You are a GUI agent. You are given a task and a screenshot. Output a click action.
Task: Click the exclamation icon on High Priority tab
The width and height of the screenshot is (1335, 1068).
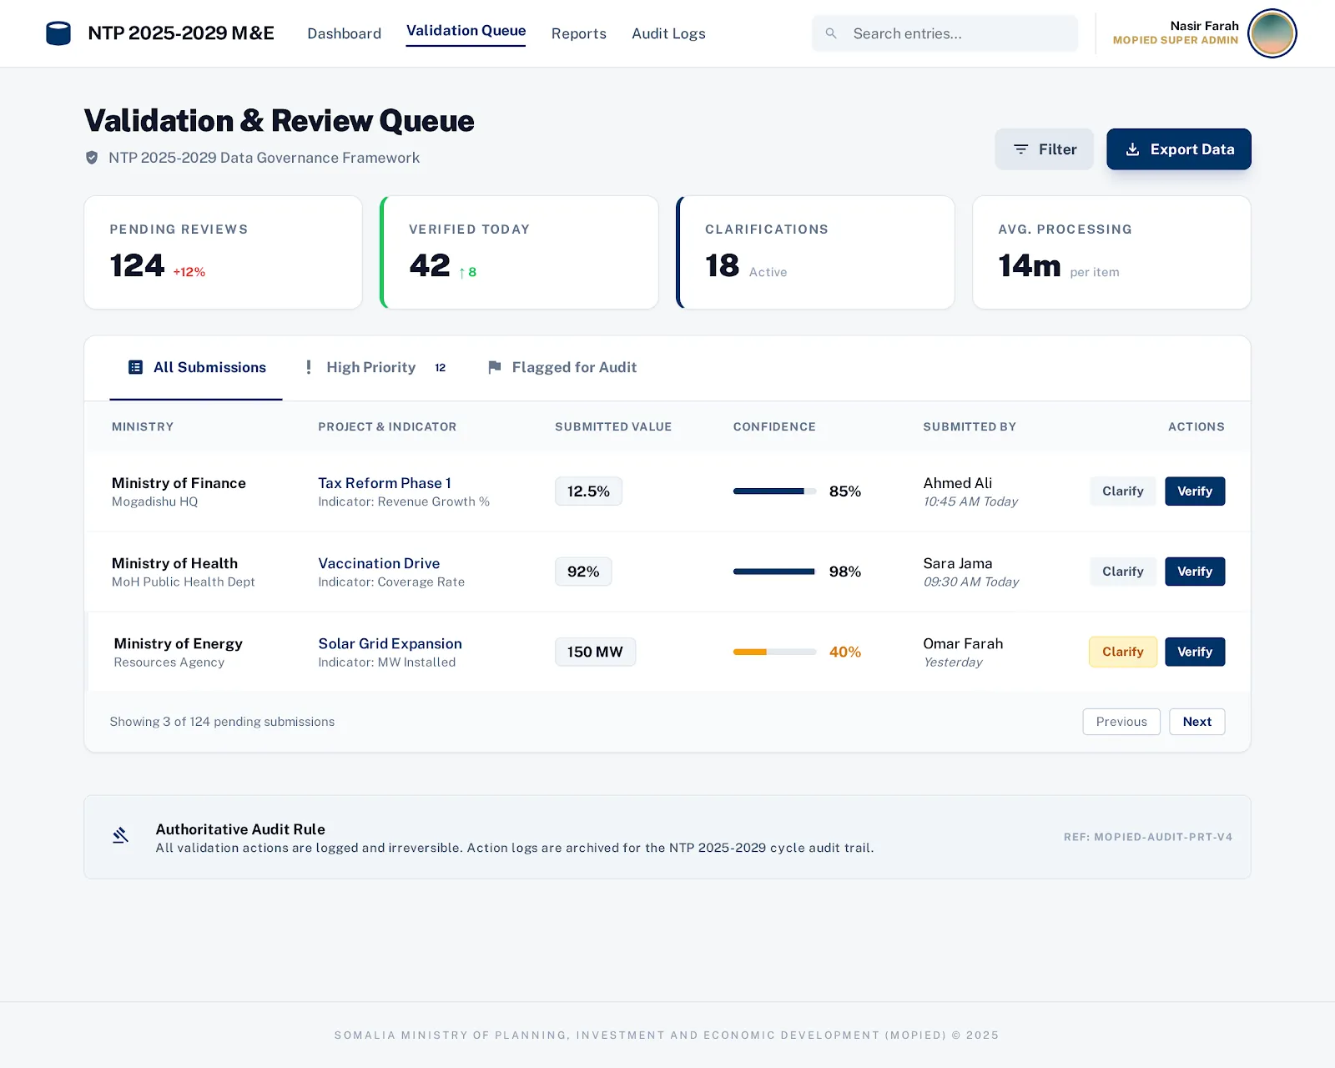click(308, 367)
